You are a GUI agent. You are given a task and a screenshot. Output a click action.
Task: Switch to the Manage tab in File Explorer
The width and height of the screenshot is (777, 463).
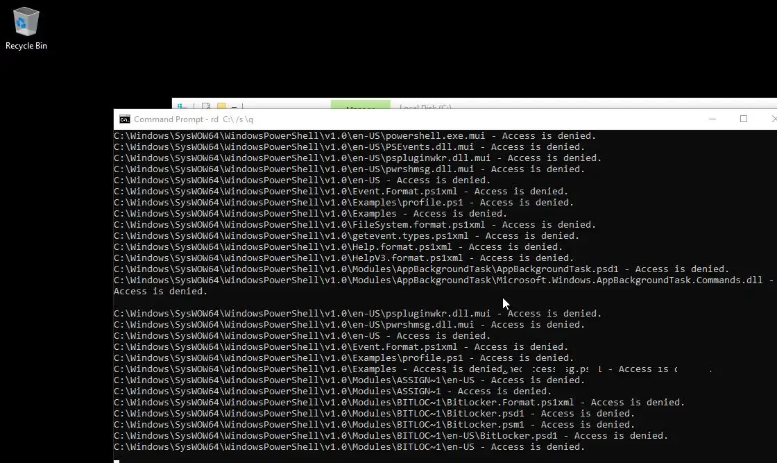click(360, 106)
